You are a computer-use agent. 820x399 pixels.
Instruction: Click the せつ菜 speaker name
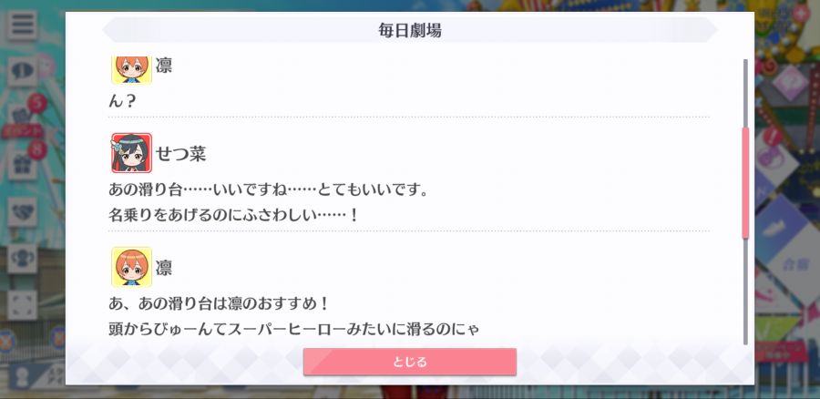click(181, 154)
